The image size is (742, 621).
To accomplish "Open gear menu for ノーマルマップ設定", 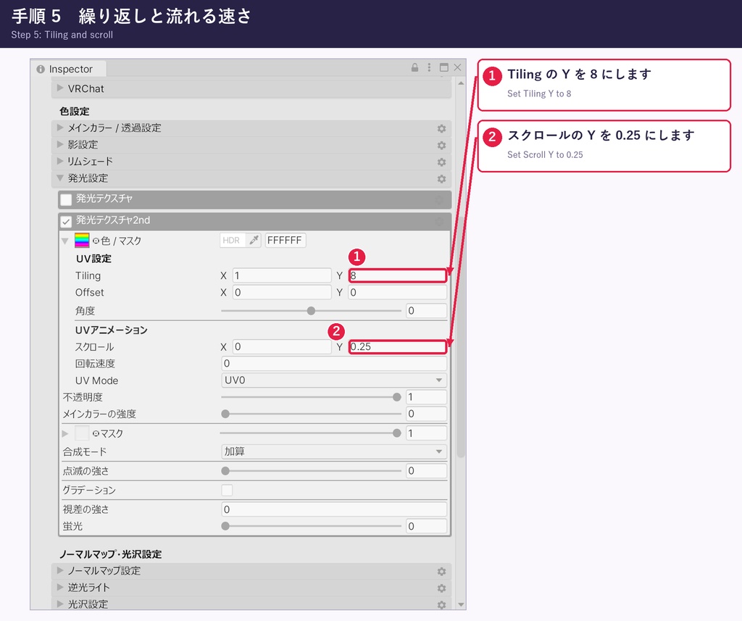I will coord(441,571).
